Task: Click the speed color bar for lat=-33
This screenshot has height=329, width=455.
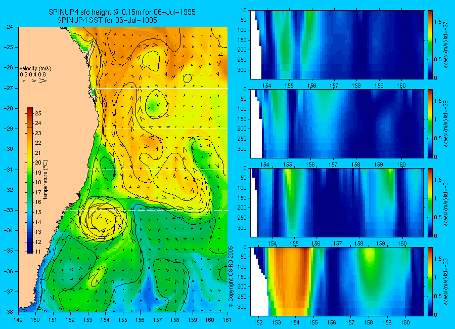Action: click(x=430, y=281)
